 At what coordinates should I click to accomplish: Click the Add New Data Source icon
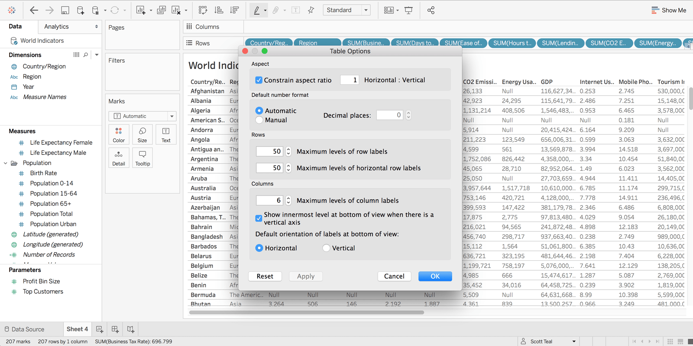81,10
